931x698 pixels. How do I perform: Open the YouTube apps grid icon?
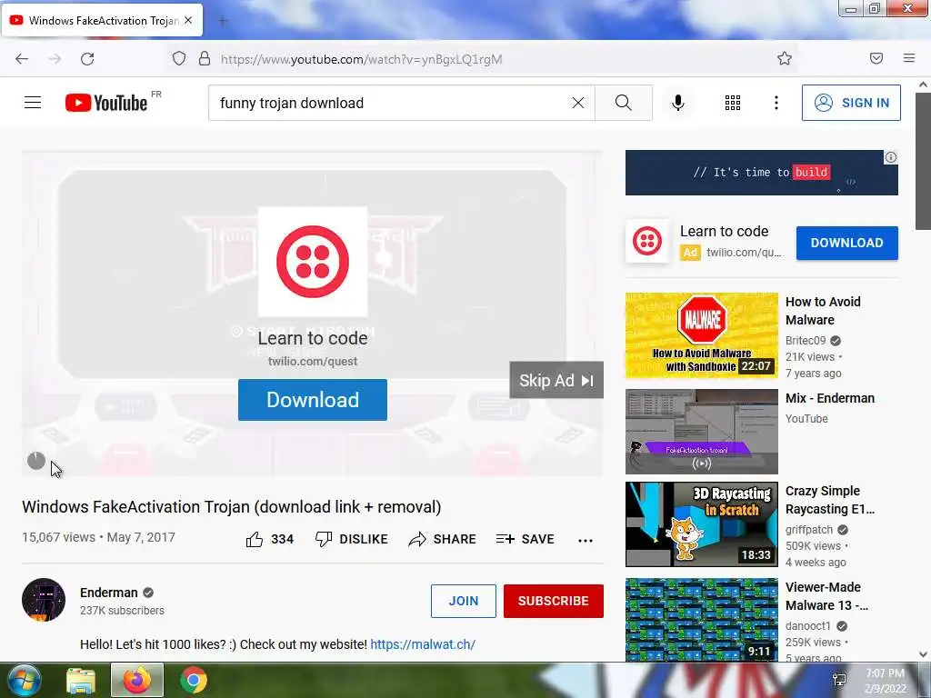click(x=733, y=103)
